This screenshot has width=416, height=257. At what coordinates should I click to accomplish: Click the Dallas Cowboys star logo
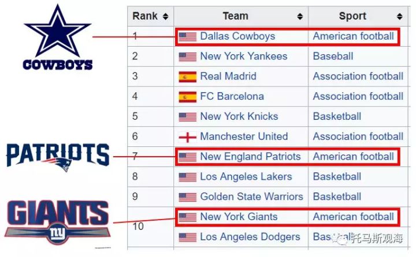pos(57,32)
